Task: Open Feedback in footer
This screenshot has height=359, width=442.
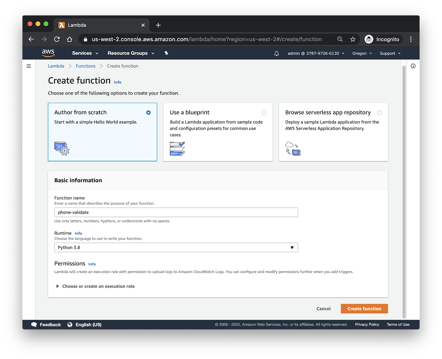Action: tap(50, 324)
